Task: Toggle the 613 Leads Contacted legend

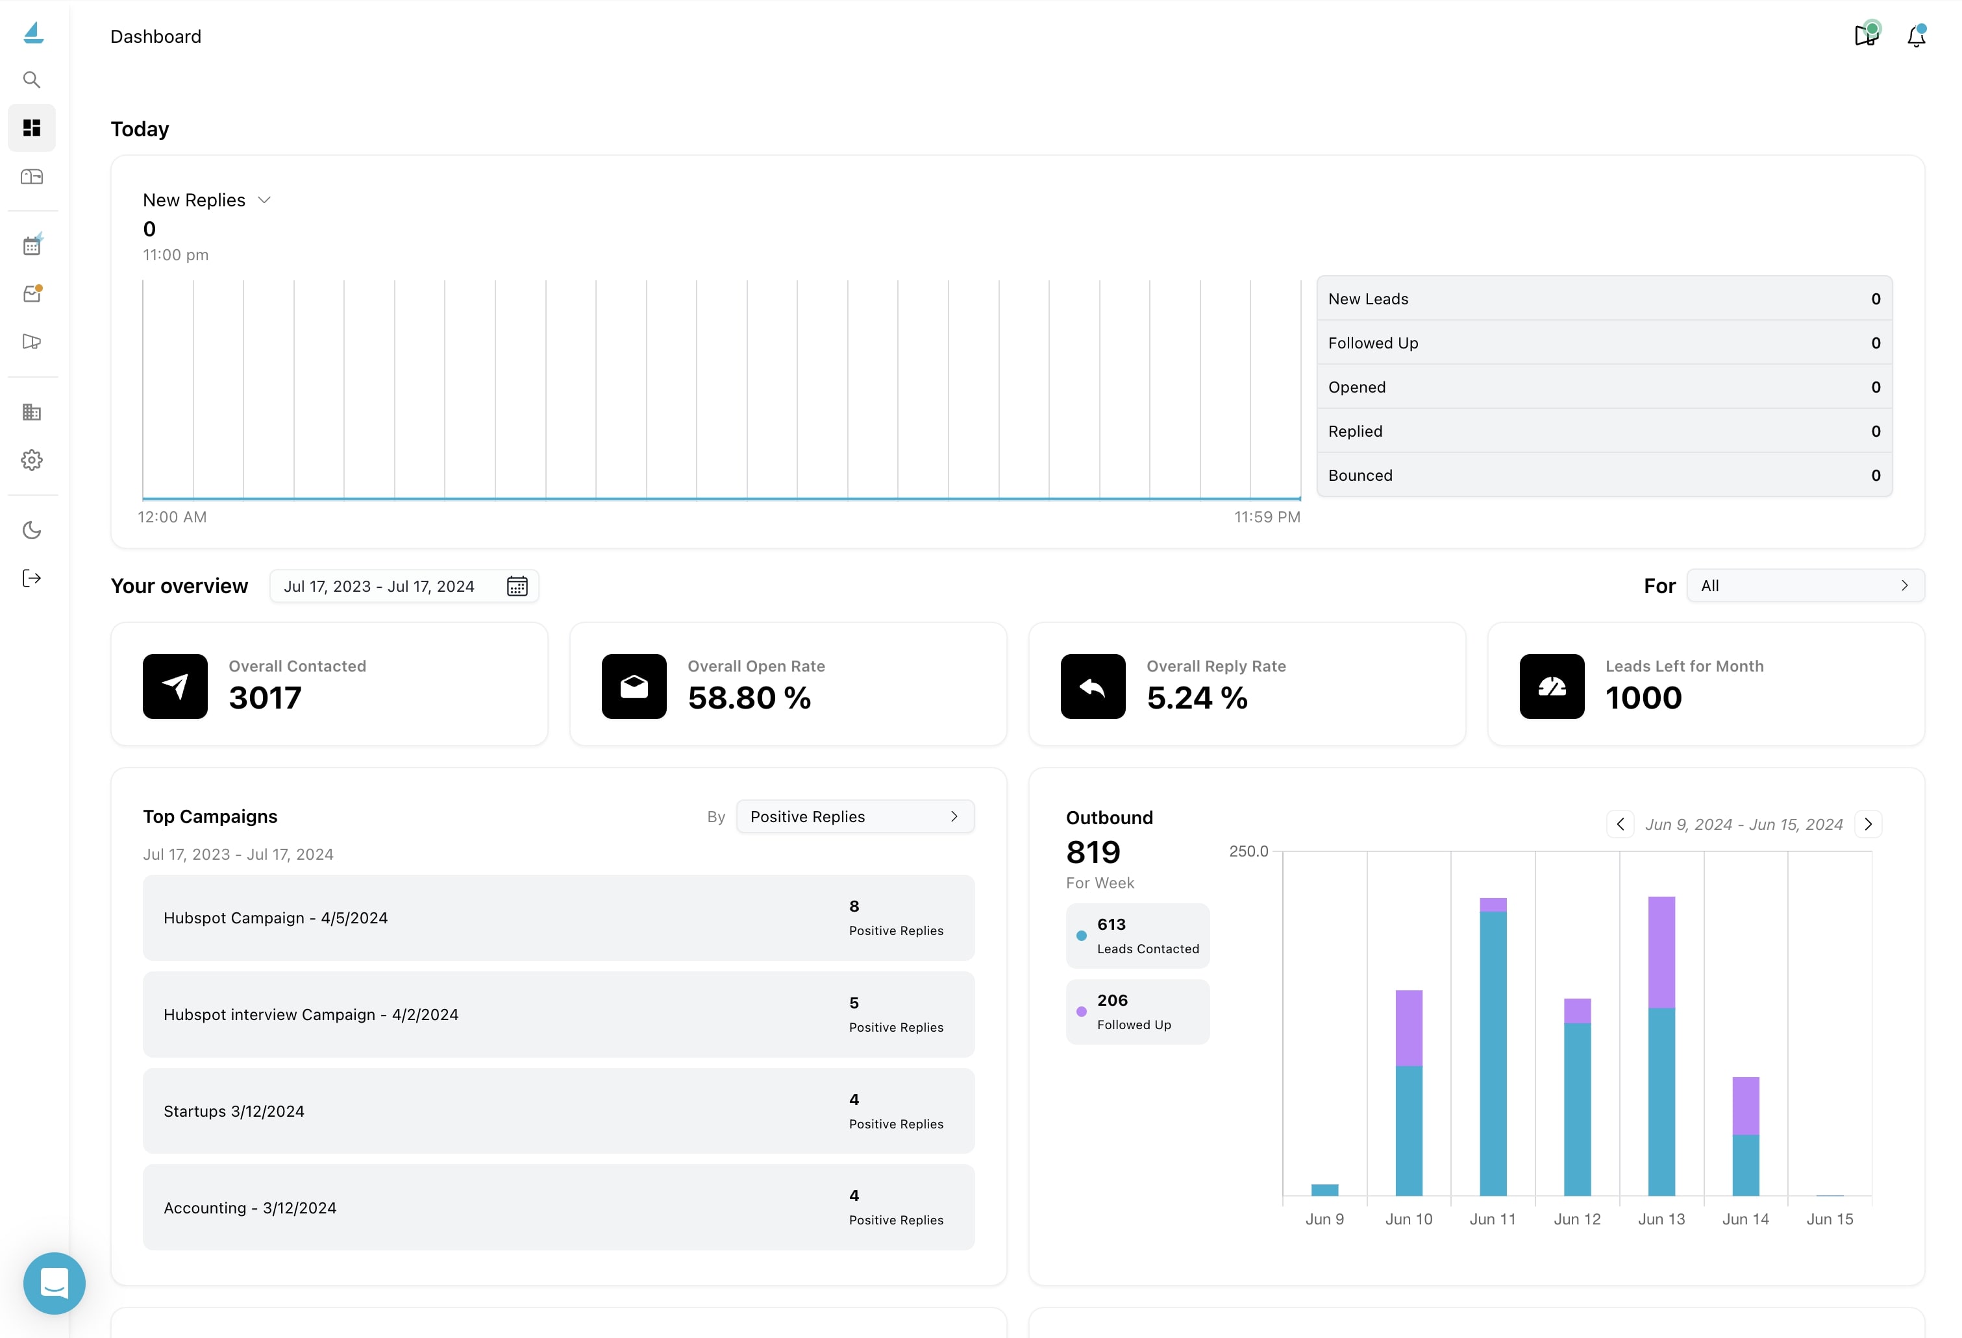Action: 1138,936
